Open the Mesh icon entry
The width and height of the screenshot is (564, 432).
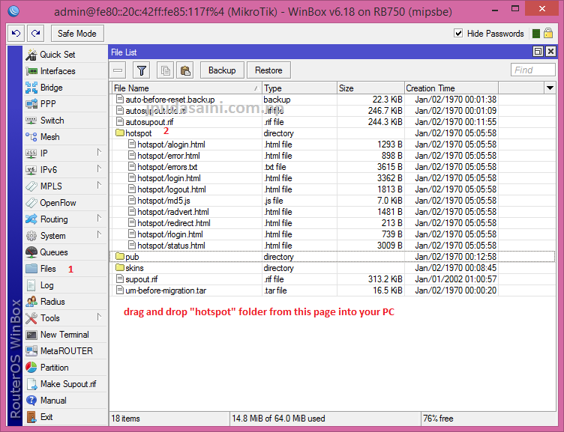pos(31,137)
